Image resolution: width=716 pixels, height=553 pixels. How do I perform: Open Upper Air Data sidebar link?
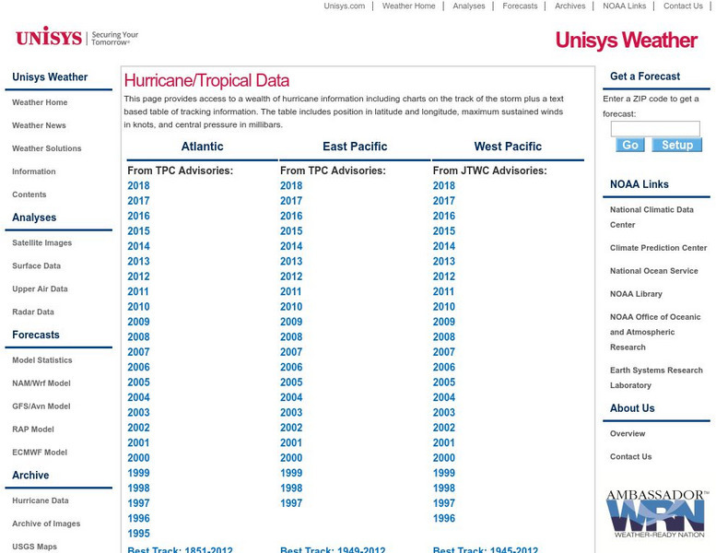click(x=40, y=289)
